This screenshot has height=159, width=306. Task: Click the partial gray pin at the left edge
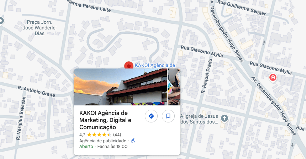(1, 21)
